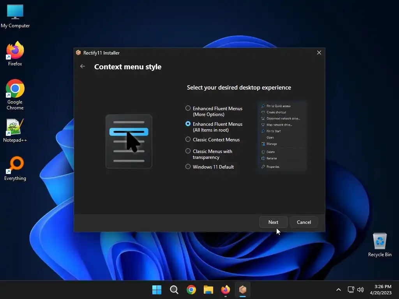This screenshot has height=299, width=399.
Task: Open the network tray icon
Action: 351,290
